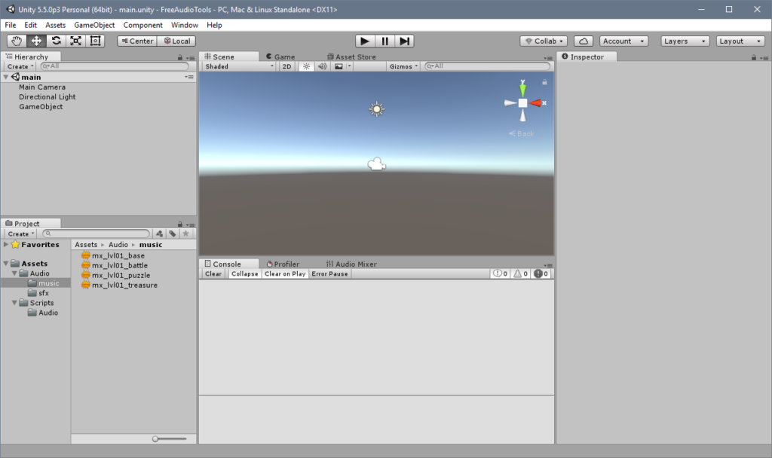Switch to the Audio Mixer tab
The image size is (772, 458).
[x=351, y=264]
